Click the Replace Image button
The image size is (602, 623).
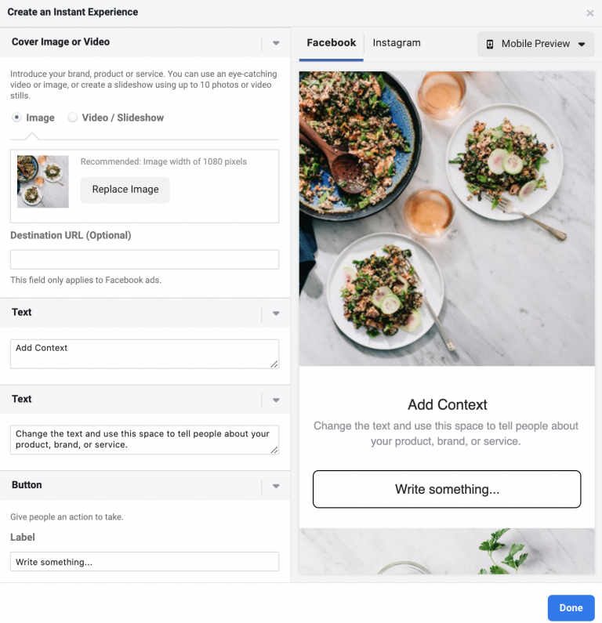pyautogui.click(x=125, y=190)
